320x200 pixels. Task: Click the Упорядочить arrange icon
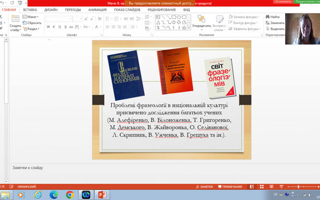(201, 19)
